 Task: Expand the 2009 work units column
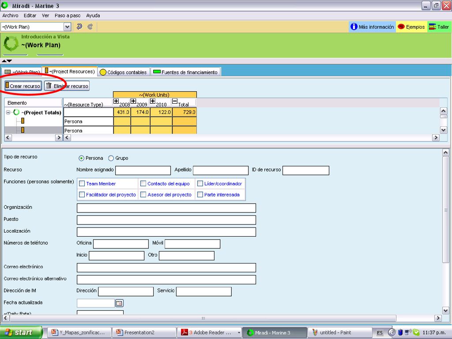(x=133, y=101)
